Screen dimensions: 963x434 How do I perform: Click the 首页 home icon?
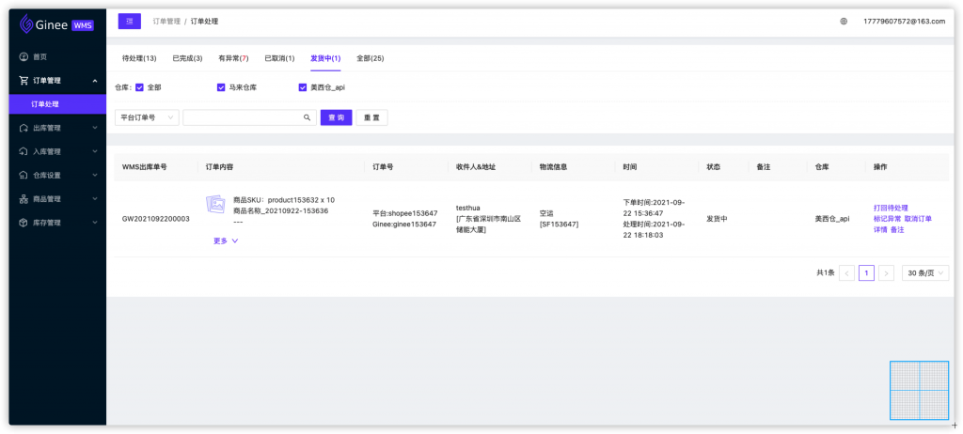[24, 56]
